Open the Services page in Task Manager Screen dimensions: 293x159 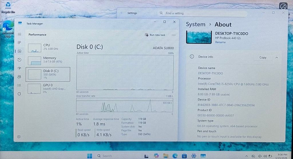19,94
